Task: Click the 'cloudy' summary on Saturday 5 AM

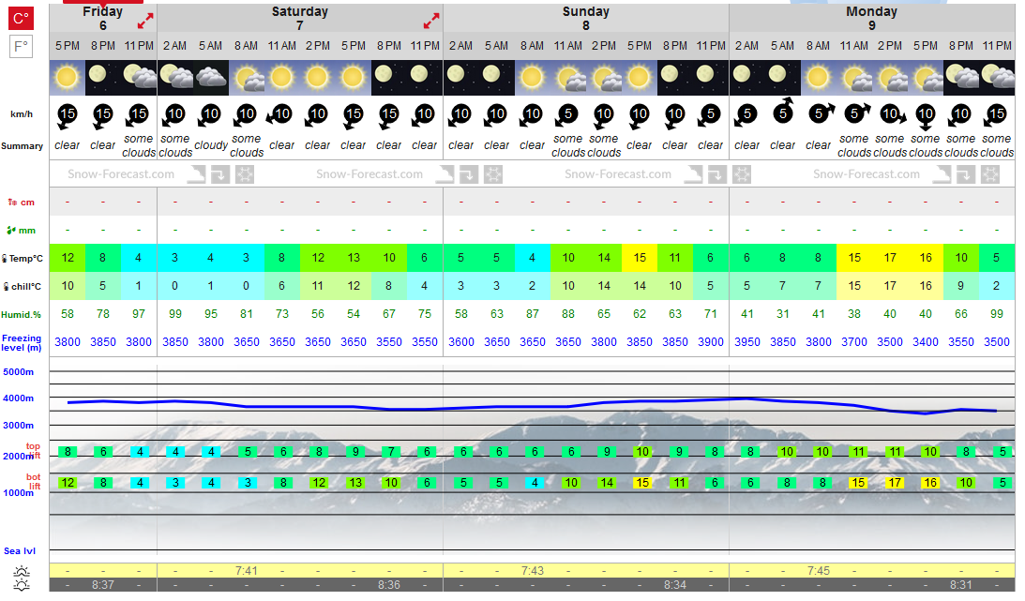Action: (210, 145)
